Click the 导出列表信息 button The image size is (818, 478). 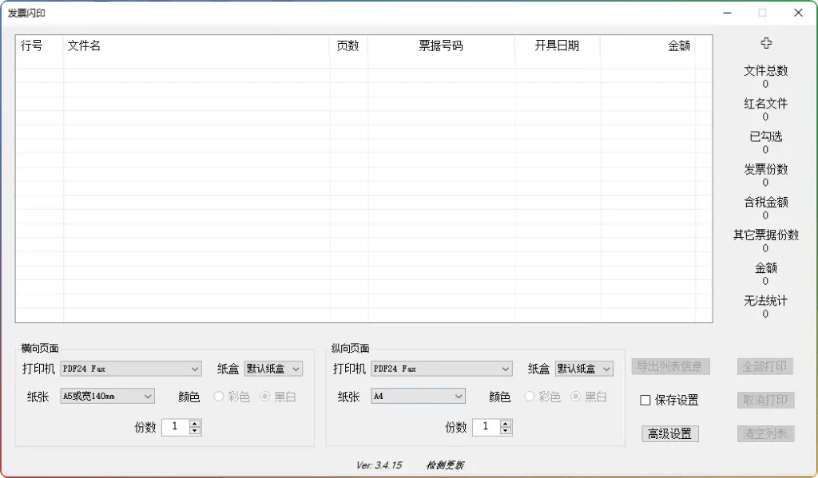tap(669, 366)
